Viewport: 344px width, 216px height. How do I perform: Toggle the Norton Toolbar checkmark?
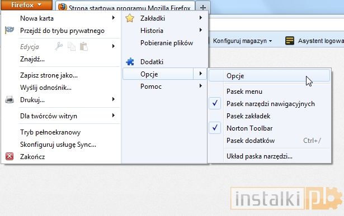coord(215,128)
